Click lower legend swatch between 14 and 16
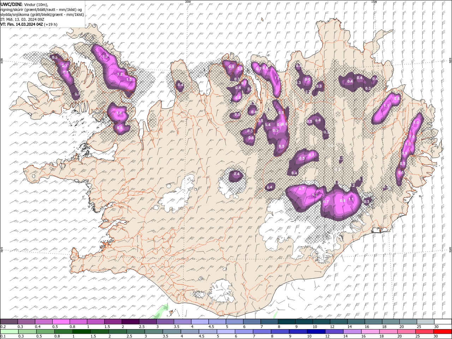Image resolution: width=452 pixels, height=339 pixels. [352, 332]
